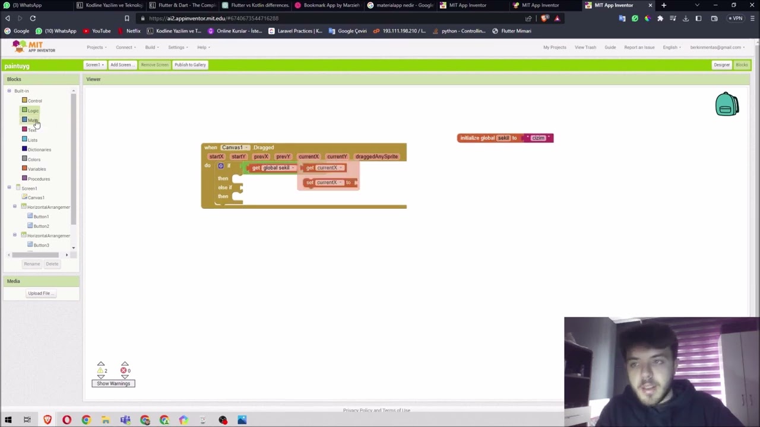Open the Projects menu

pyautogui.click(x=96, y=47)
